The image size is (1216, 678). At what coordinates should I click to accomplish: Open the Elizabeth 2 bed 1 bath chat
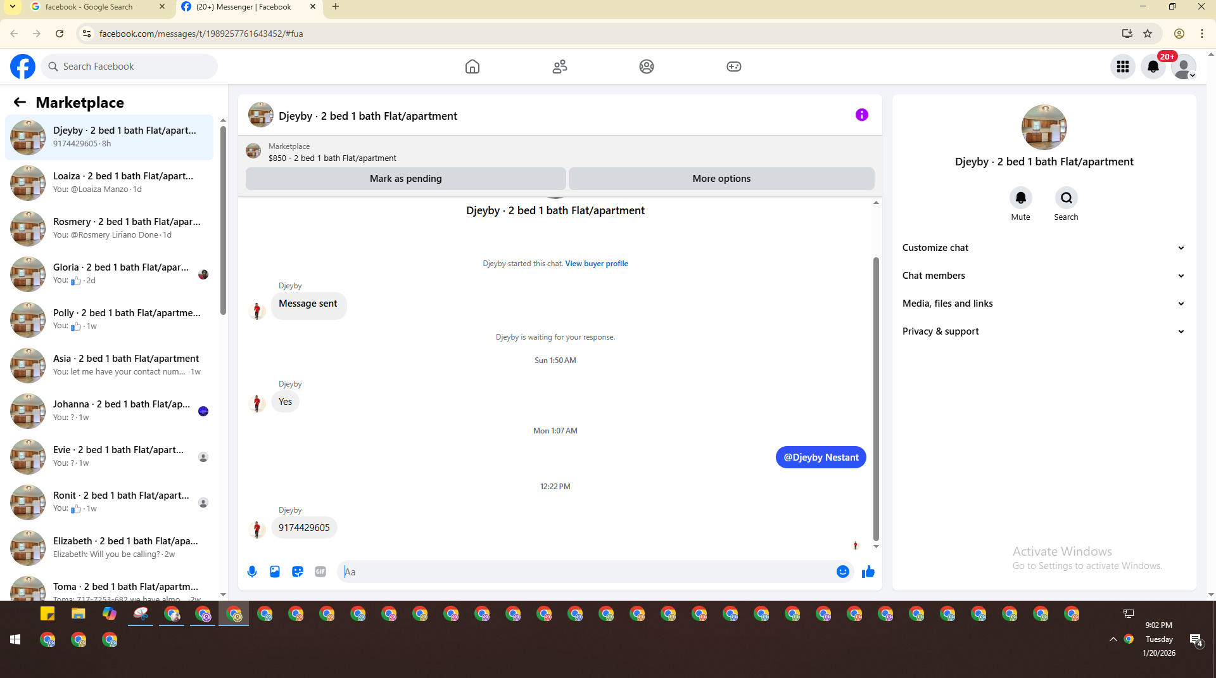pos(110,547)
